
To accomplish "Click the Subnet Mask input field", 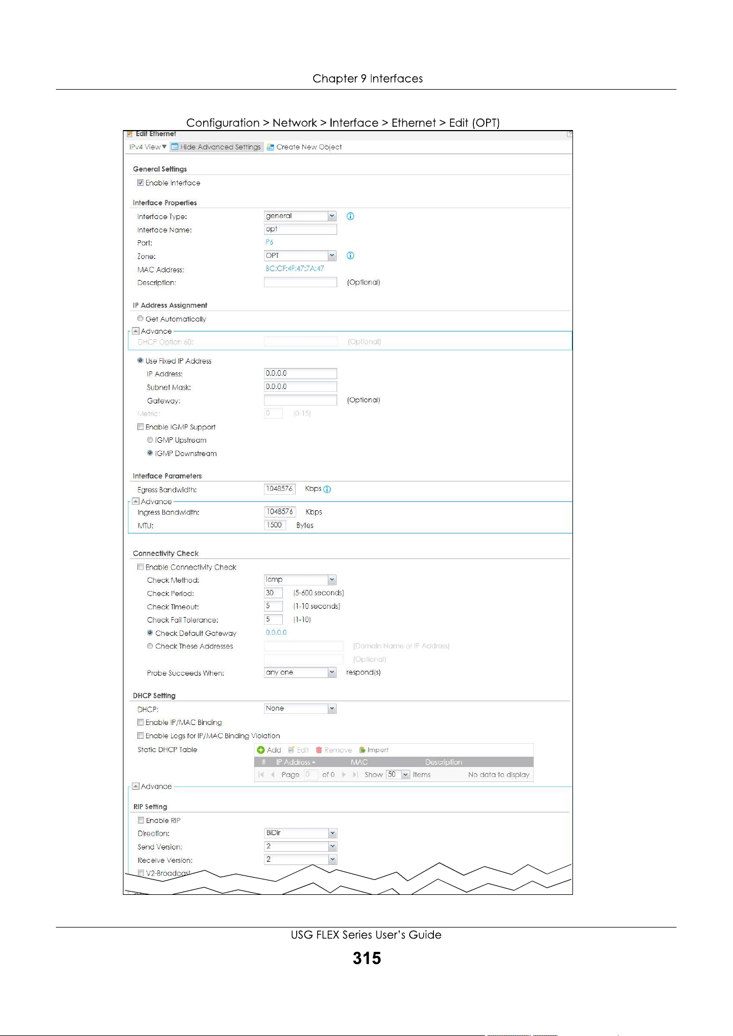I will coord(300,387).
